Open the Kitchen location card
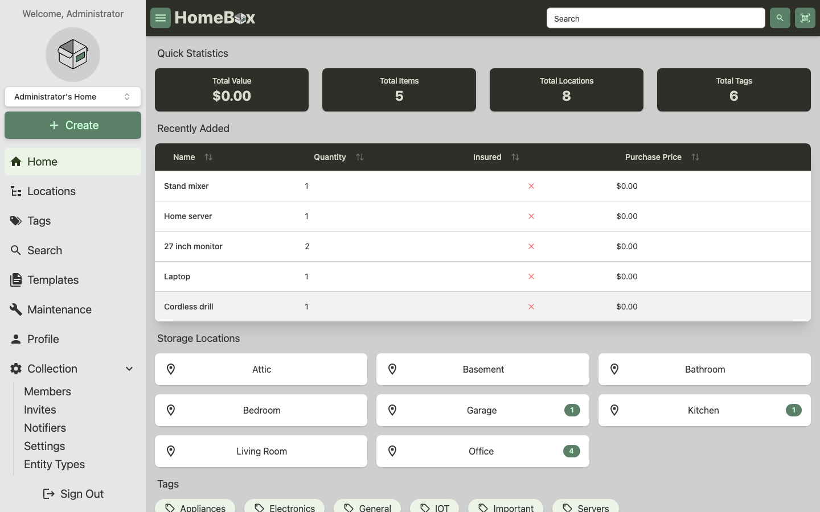This screenshot has width=820, height=512. (704, 410)
